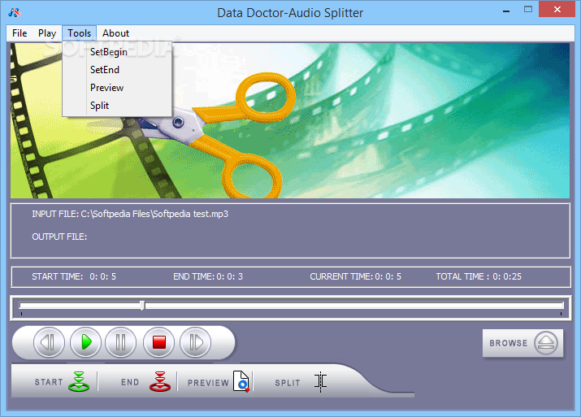Click the OUTPUT FILE label
The height and width of the screenshot is (417, 581).
click(59, 237)
